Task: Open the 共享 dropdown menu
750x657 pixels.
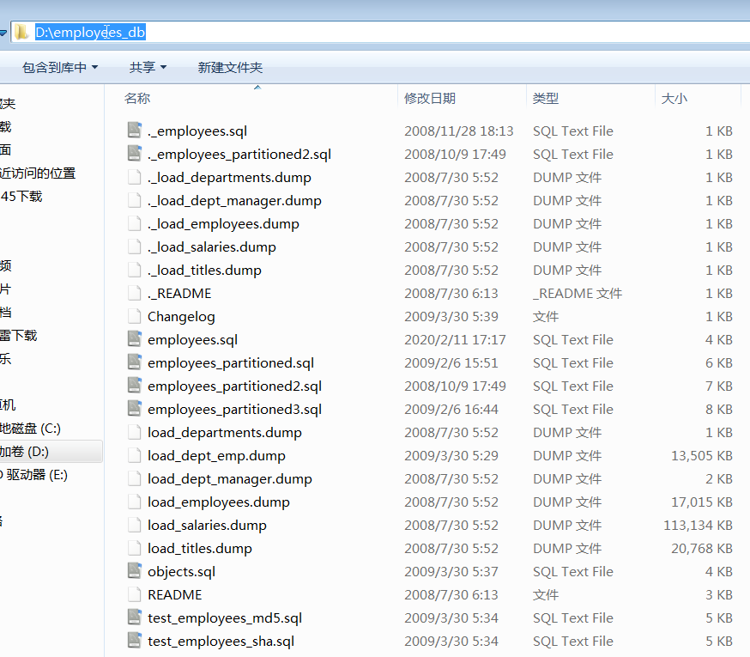Action: pos(146,66)
